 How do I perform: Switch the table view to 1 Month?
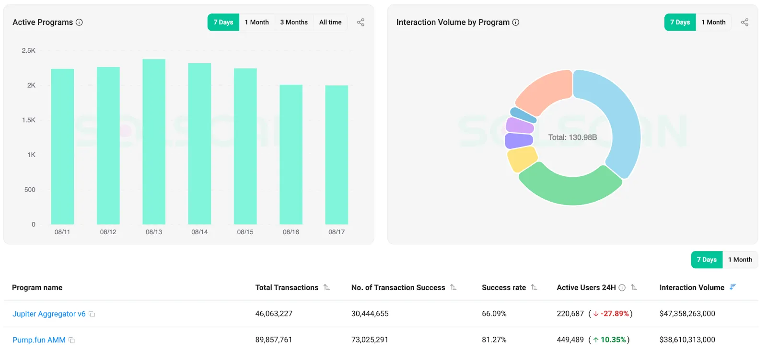[x=740, y=259]
